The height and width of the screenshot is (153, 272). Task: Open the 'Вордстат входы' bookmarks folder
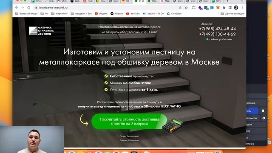pyautogui.click(x=26, y=14)
